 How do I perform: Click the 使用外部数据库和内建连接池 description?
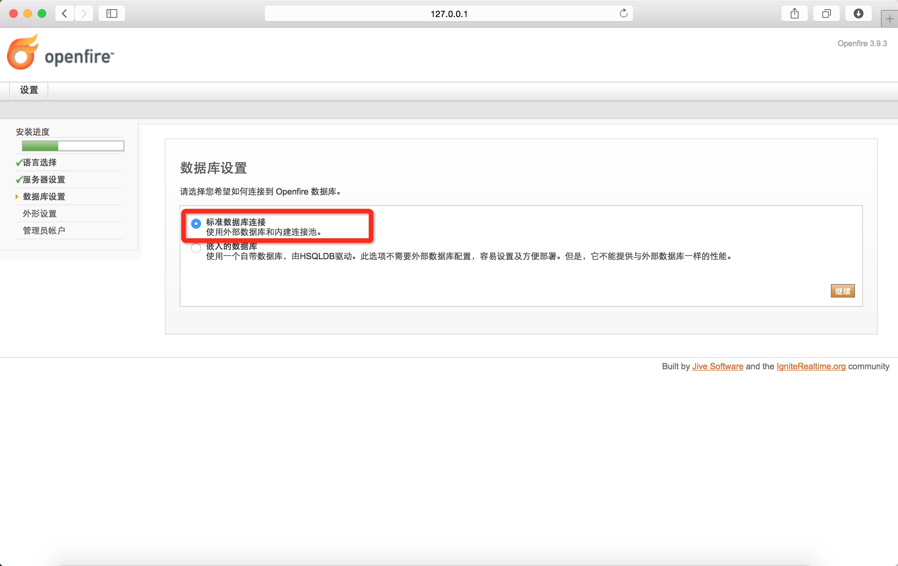264,232
